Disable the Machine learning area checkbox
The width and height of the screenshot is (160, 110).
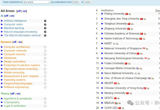pyautogui.click(x=45, y=28)
